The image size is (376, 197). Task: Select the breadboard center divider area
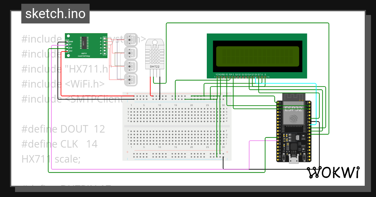177,126
